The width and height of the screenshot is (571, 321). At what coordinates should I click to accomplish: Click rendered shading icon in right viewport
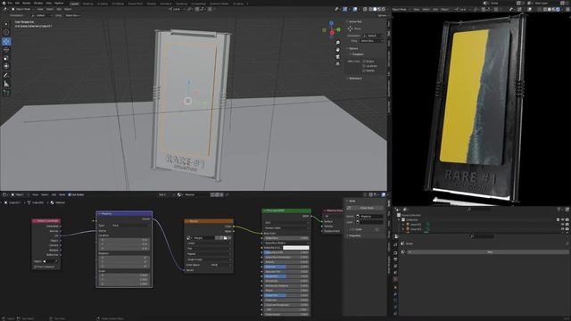558,9
